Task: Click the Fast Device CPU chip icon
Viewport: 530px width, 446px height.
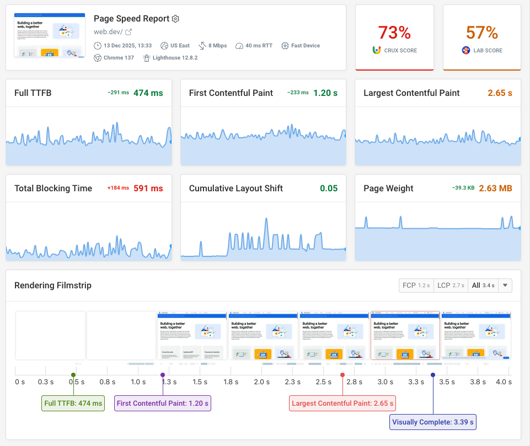Action: (284, 46)
